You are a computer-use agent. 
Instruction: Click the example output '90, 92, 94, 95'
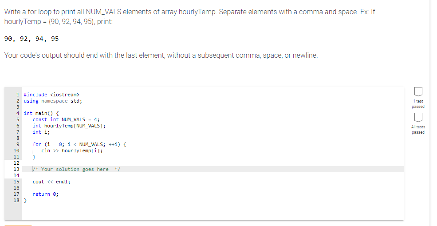coord(31,39)
